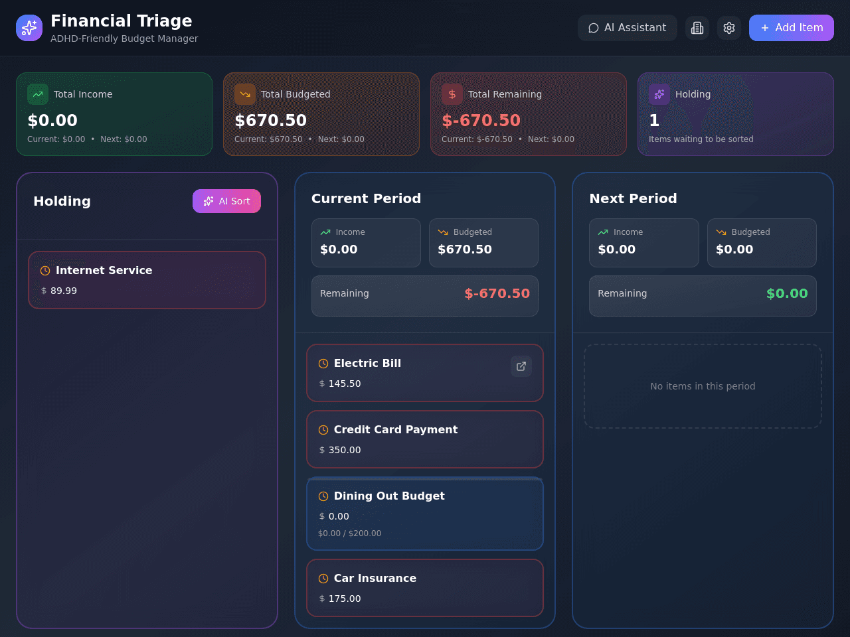The height and width of the screenshot is (637, 850).
Task: Click 'Items waiting to be sorted' text
Action: [701, 139]
